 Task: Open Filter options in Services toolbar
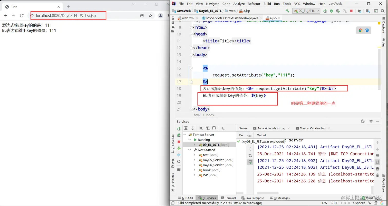pos(207,128)
